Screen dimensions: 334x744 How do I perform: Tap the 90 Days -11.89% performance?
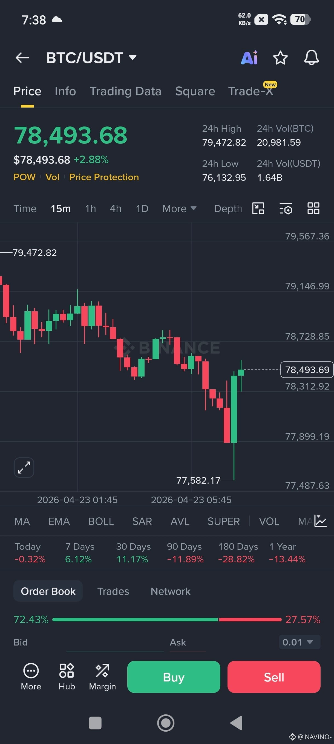click(x=185, y=553)
